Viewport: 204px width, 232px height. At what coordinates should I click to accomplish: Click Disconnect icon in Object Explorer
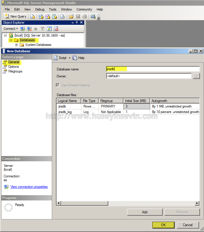tap(29, 29)
